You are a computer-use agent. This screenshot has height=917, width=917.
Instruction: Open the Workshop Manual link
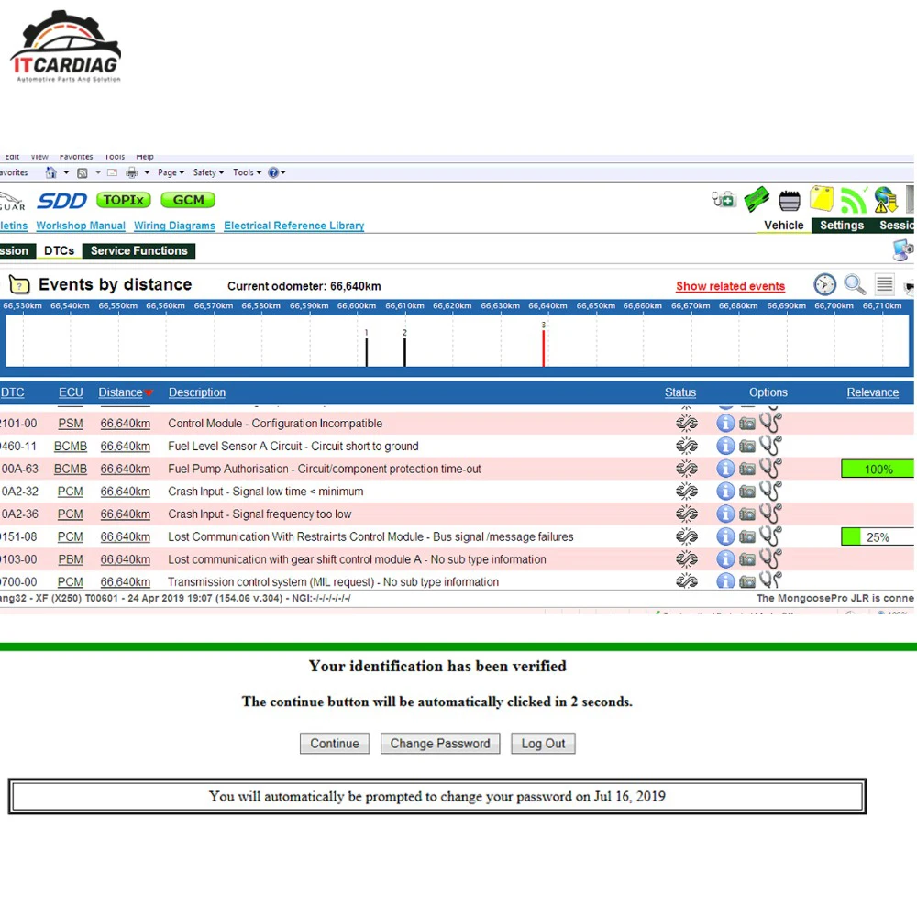click(x=81, y=226)
